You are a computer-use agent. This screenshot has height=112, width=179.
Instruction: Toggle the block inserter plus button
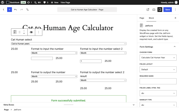click(10, 10)
